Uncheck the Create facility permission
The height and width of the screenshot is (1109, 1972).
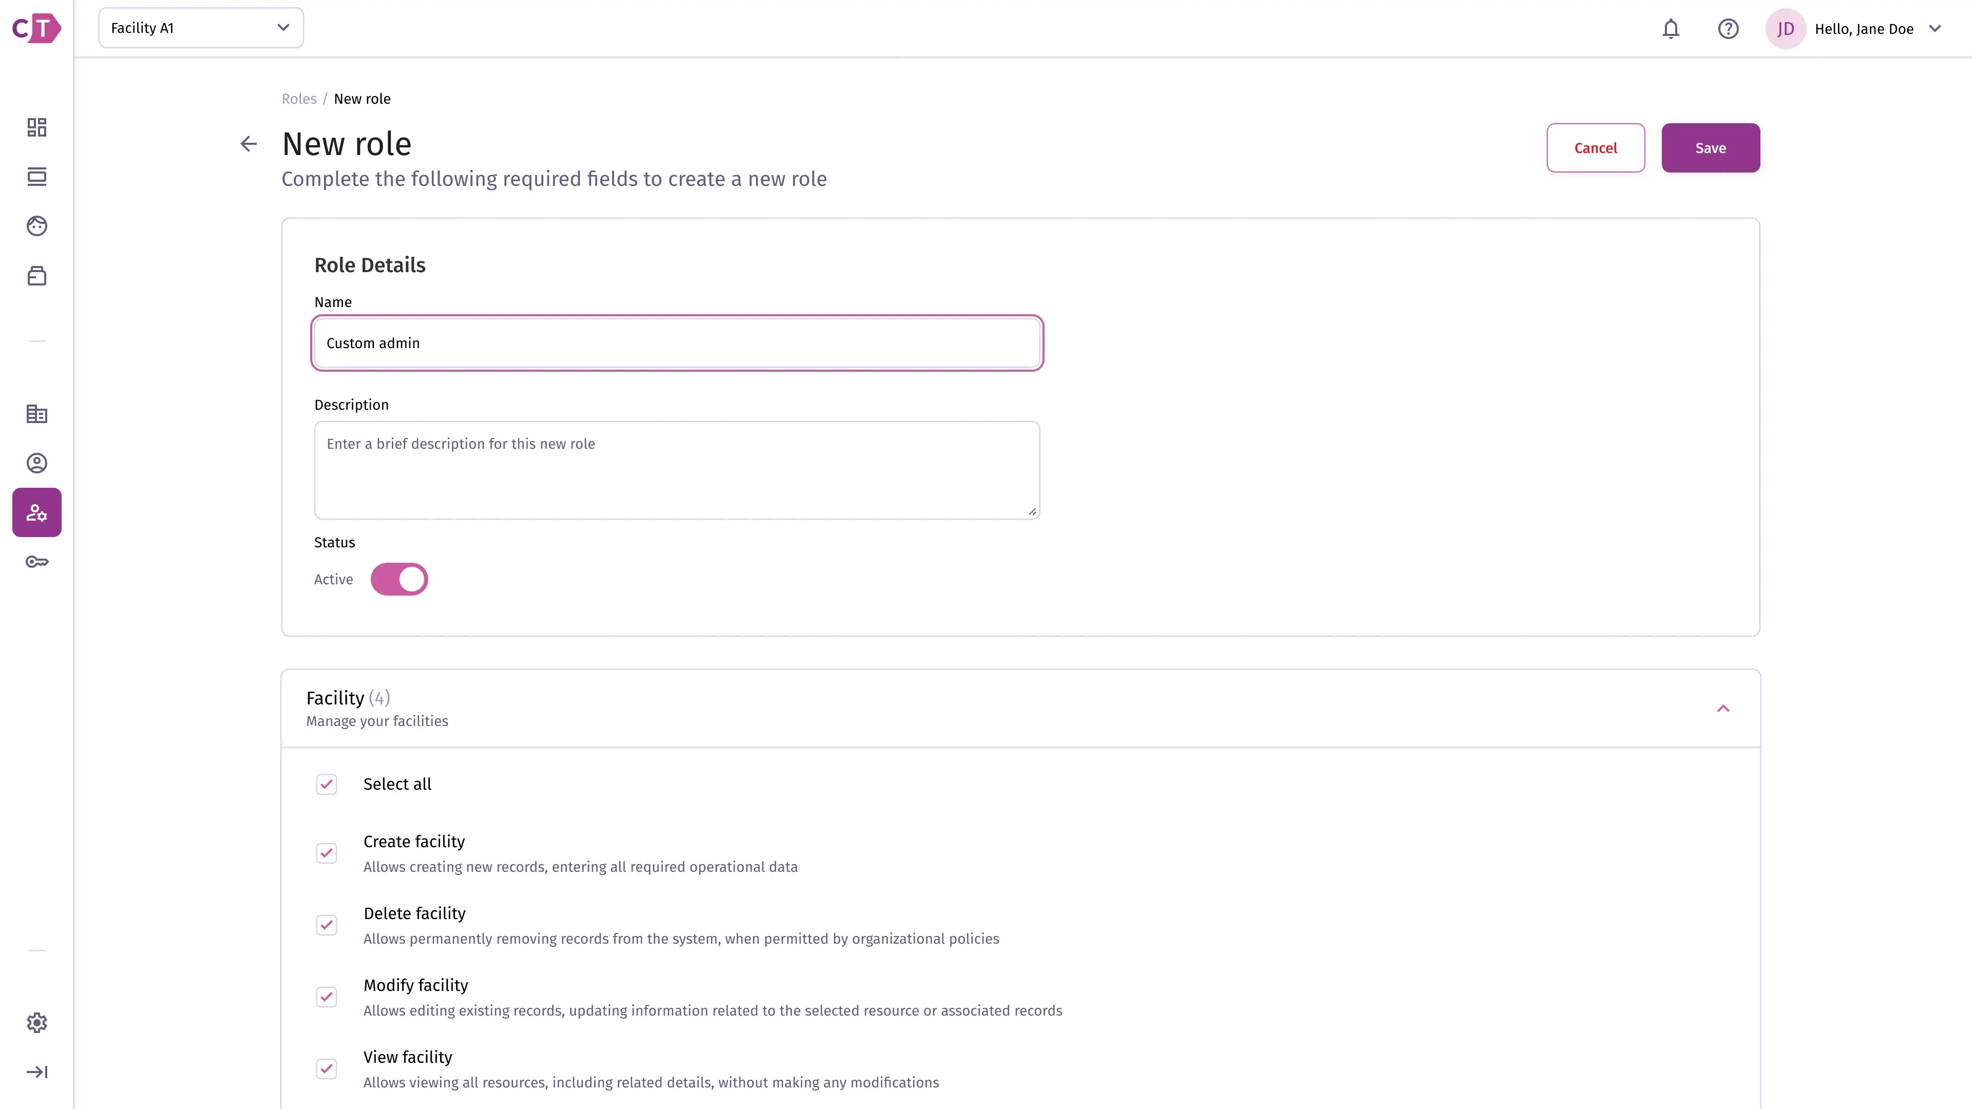pos(327,853)
